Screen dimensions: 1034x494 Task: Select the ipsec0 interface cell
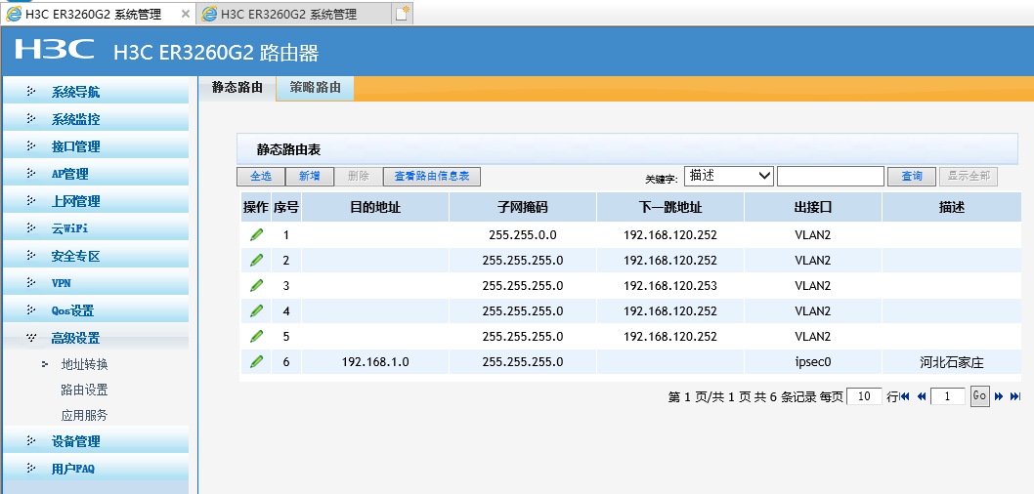(813, 361)
